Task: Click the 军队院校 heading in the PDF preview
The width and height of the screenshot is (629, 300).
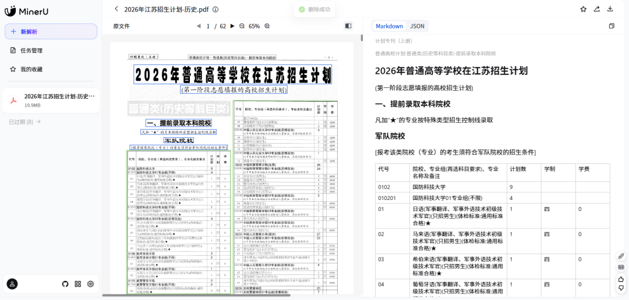Action: point(179,141)
